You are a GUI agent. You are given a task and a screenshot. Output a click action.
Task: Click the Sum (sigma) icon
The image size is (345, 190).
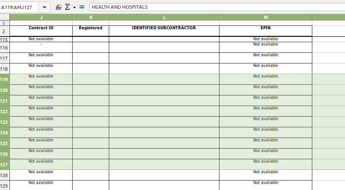point(67,7)
